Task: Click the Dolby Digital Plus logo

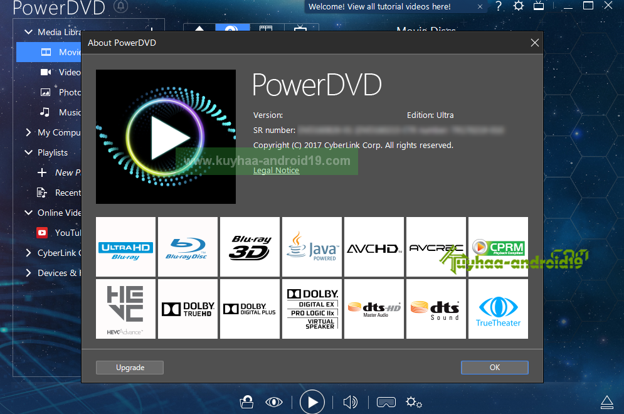Action: (250, 309)
